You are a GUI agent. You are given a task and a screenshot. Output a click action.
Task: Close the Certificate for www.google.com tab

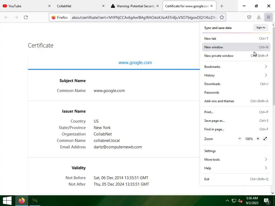coord(212,6)
